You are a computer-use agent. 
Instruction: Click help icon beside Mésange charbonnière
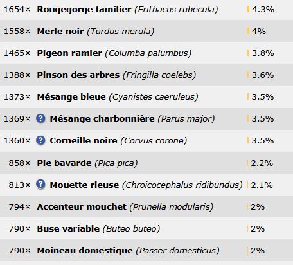point(40,118)
